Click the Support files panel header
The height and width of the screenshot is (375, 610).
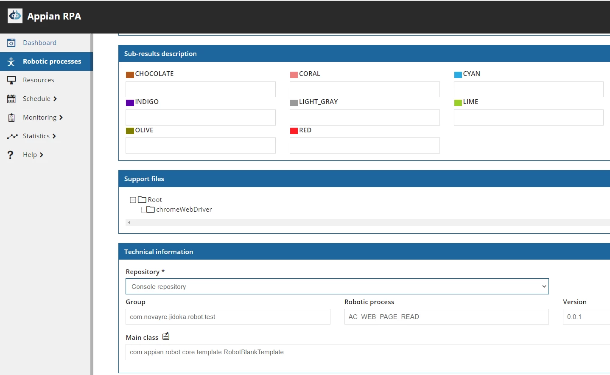[364, 179]
